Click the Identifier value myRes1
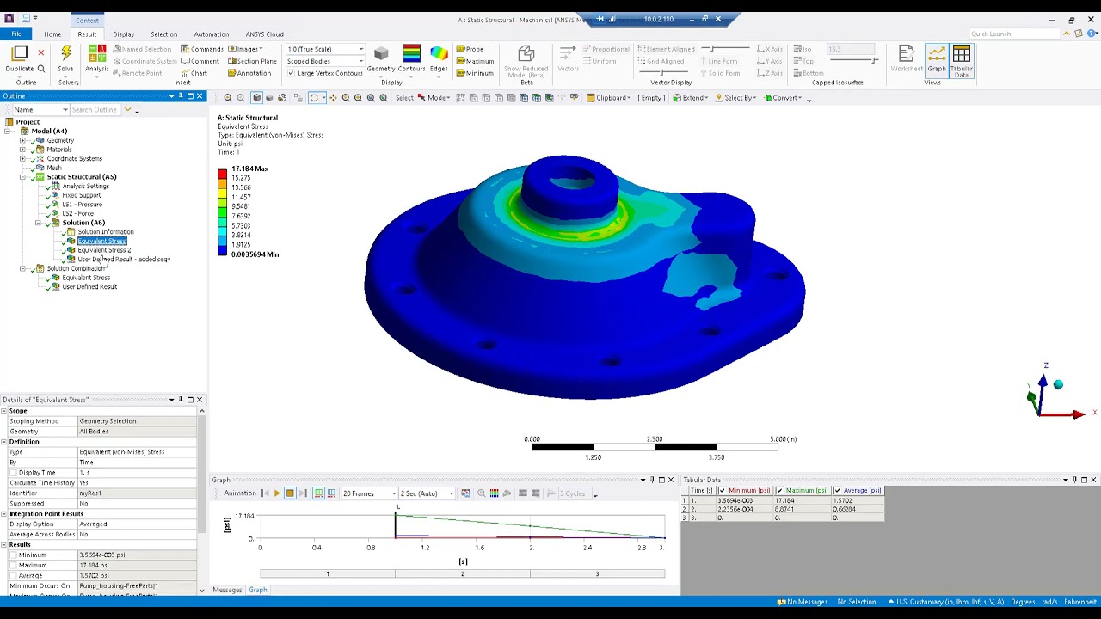1101x619 pixels. pos(138,493)
